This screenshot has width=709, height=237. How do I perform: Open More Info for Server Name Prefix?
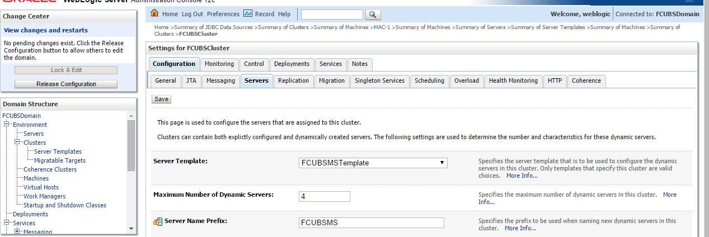coord(520,228)
